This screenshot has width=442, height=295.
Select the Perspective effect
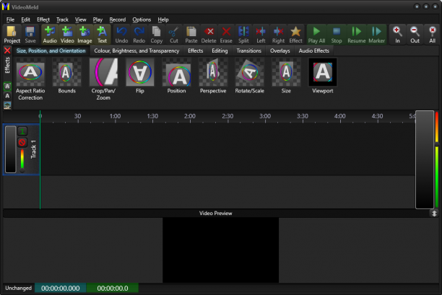pos(213,76)
